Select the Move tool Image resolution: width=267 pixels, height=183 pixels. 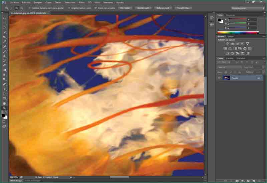pyautogui.click(x=4, y=18)
